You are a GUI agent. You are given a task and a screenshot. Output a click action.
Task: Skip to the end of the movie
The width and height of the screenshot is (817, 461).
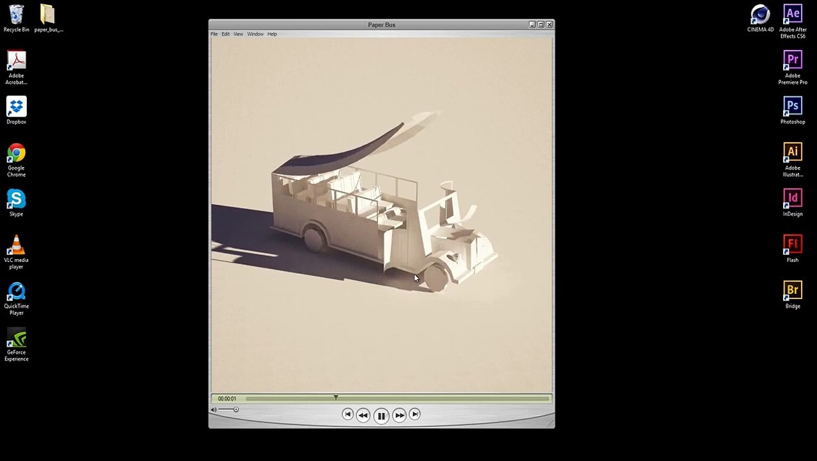tap(415, 414)
